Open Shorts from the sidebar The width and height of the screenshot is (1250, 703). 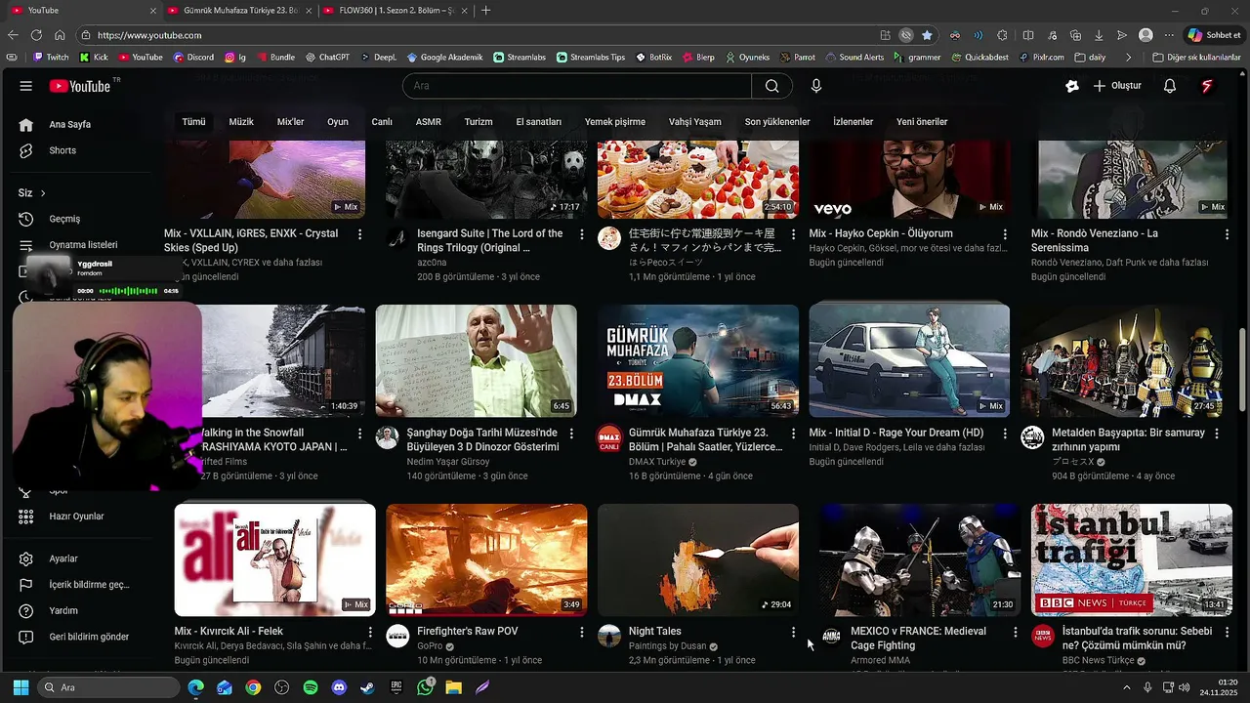tap(62, 150)
